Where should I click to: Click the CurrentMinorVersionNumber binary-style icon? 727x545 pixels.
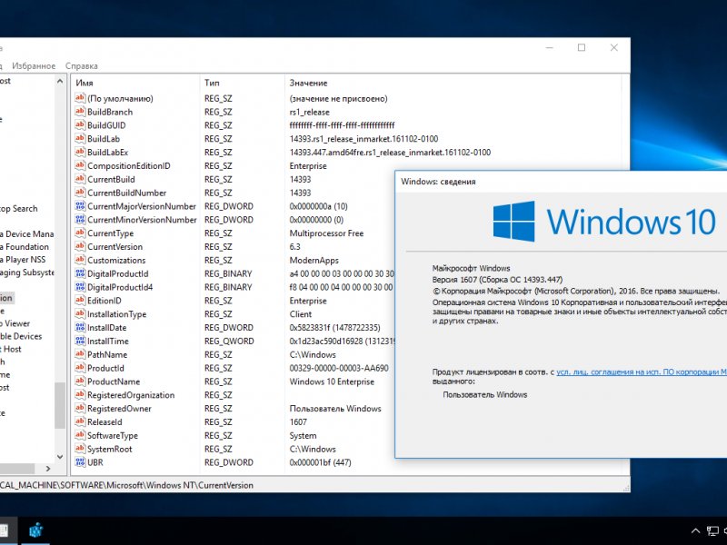80,220
